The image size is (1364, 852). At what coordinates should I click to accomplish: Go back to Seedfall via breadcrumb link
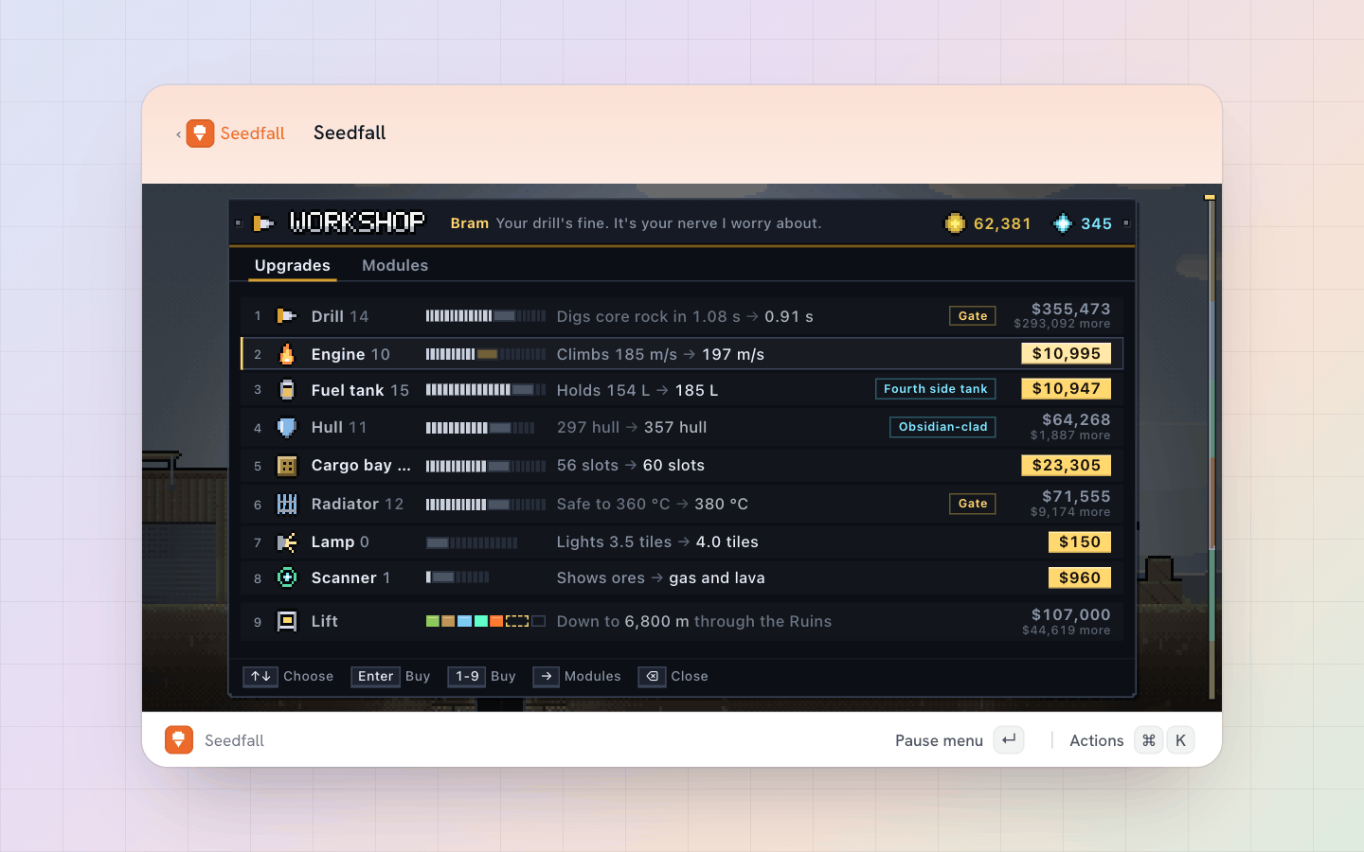coord(230,133)
